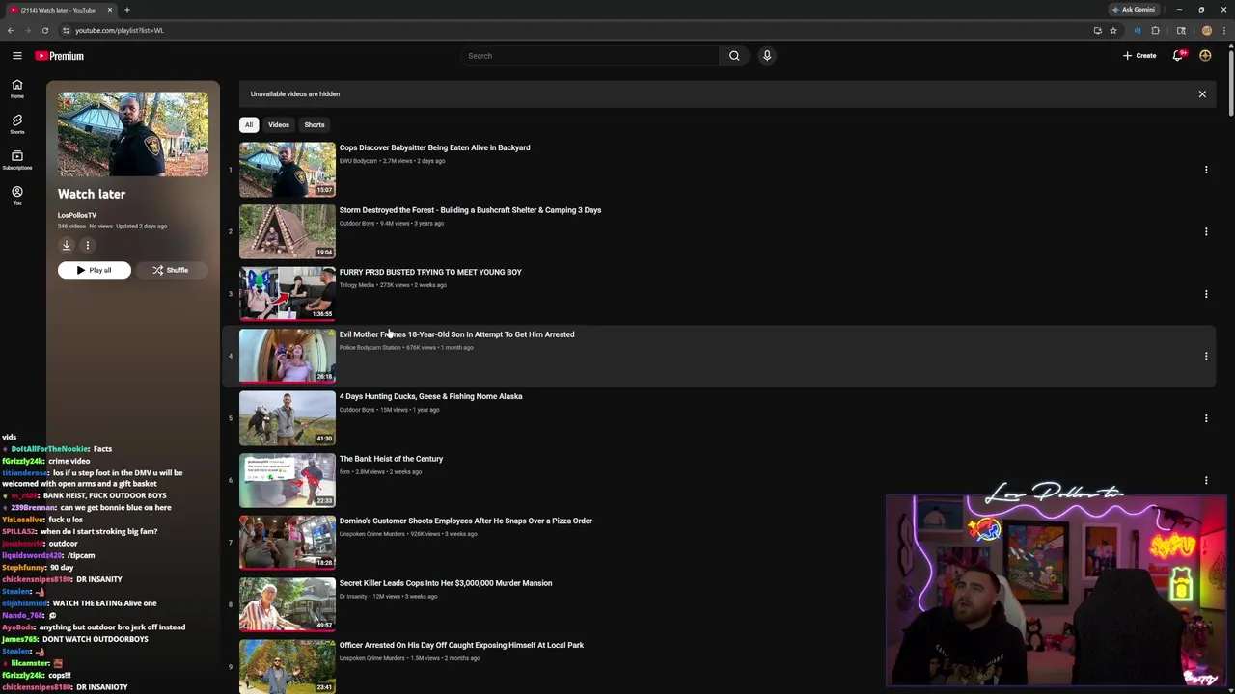The height and width of the screenshot is (694, 1235).
Task: Open title 'Cops Discover Babysitter Being Eaten Alive in Backyard'
Action: 434,147
